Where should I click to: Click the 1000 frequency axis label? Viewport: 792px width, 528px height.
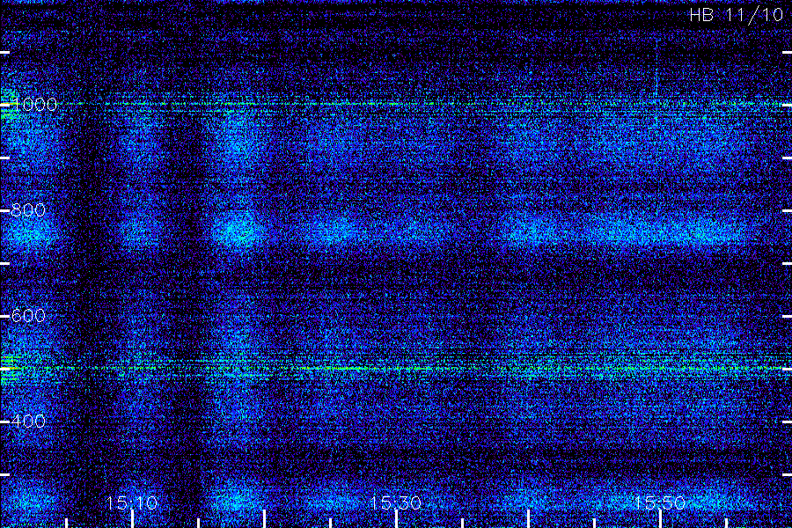click(33, 105)
